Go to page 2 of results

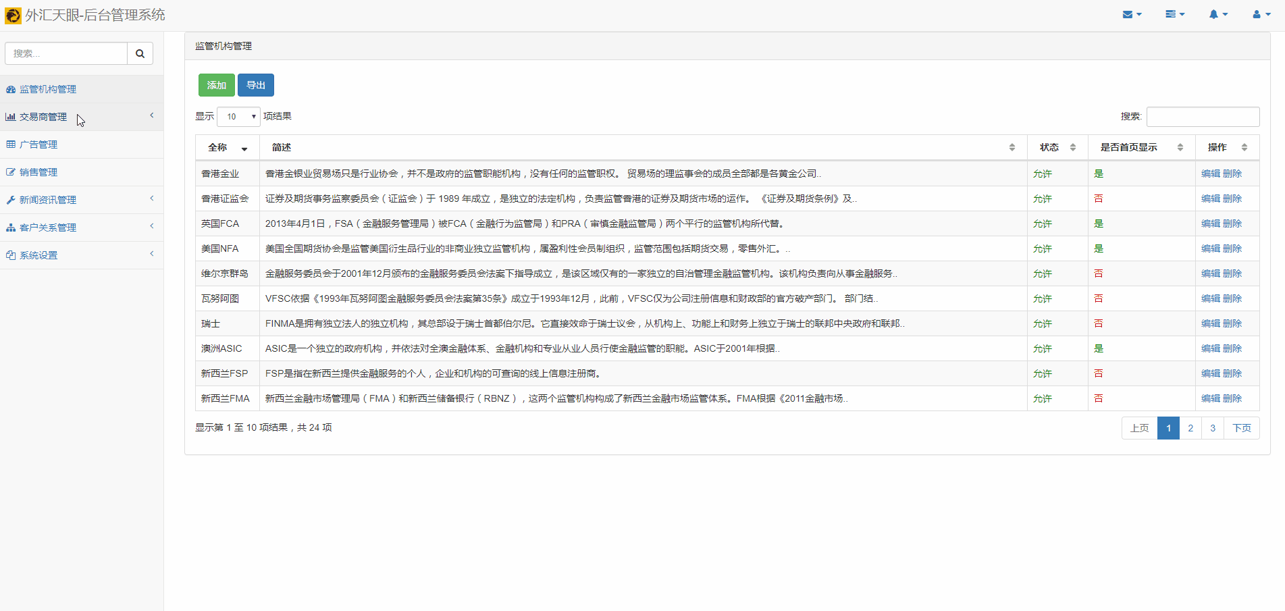[x=1190, y=428]
